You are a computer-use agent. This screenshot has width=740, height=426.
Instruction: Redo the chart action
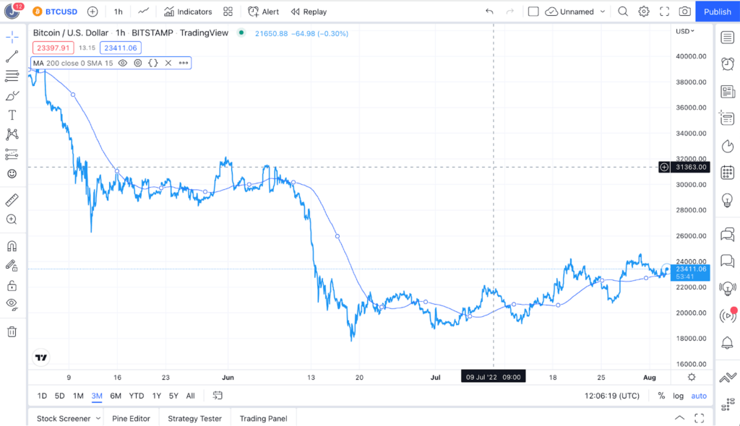coord(509,12)
